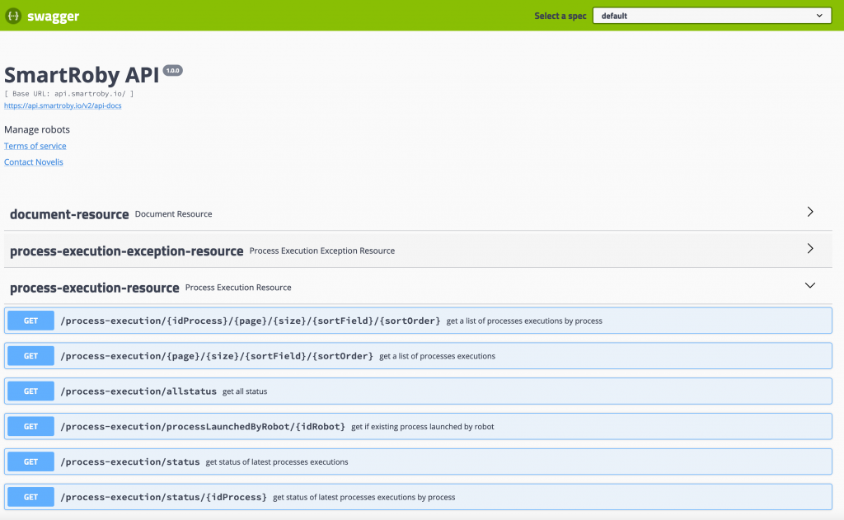Image resolution: width=844 pixels, height=520 pixels.
Task: Open the Select a spec dropdown
Action: click(711, 16)
